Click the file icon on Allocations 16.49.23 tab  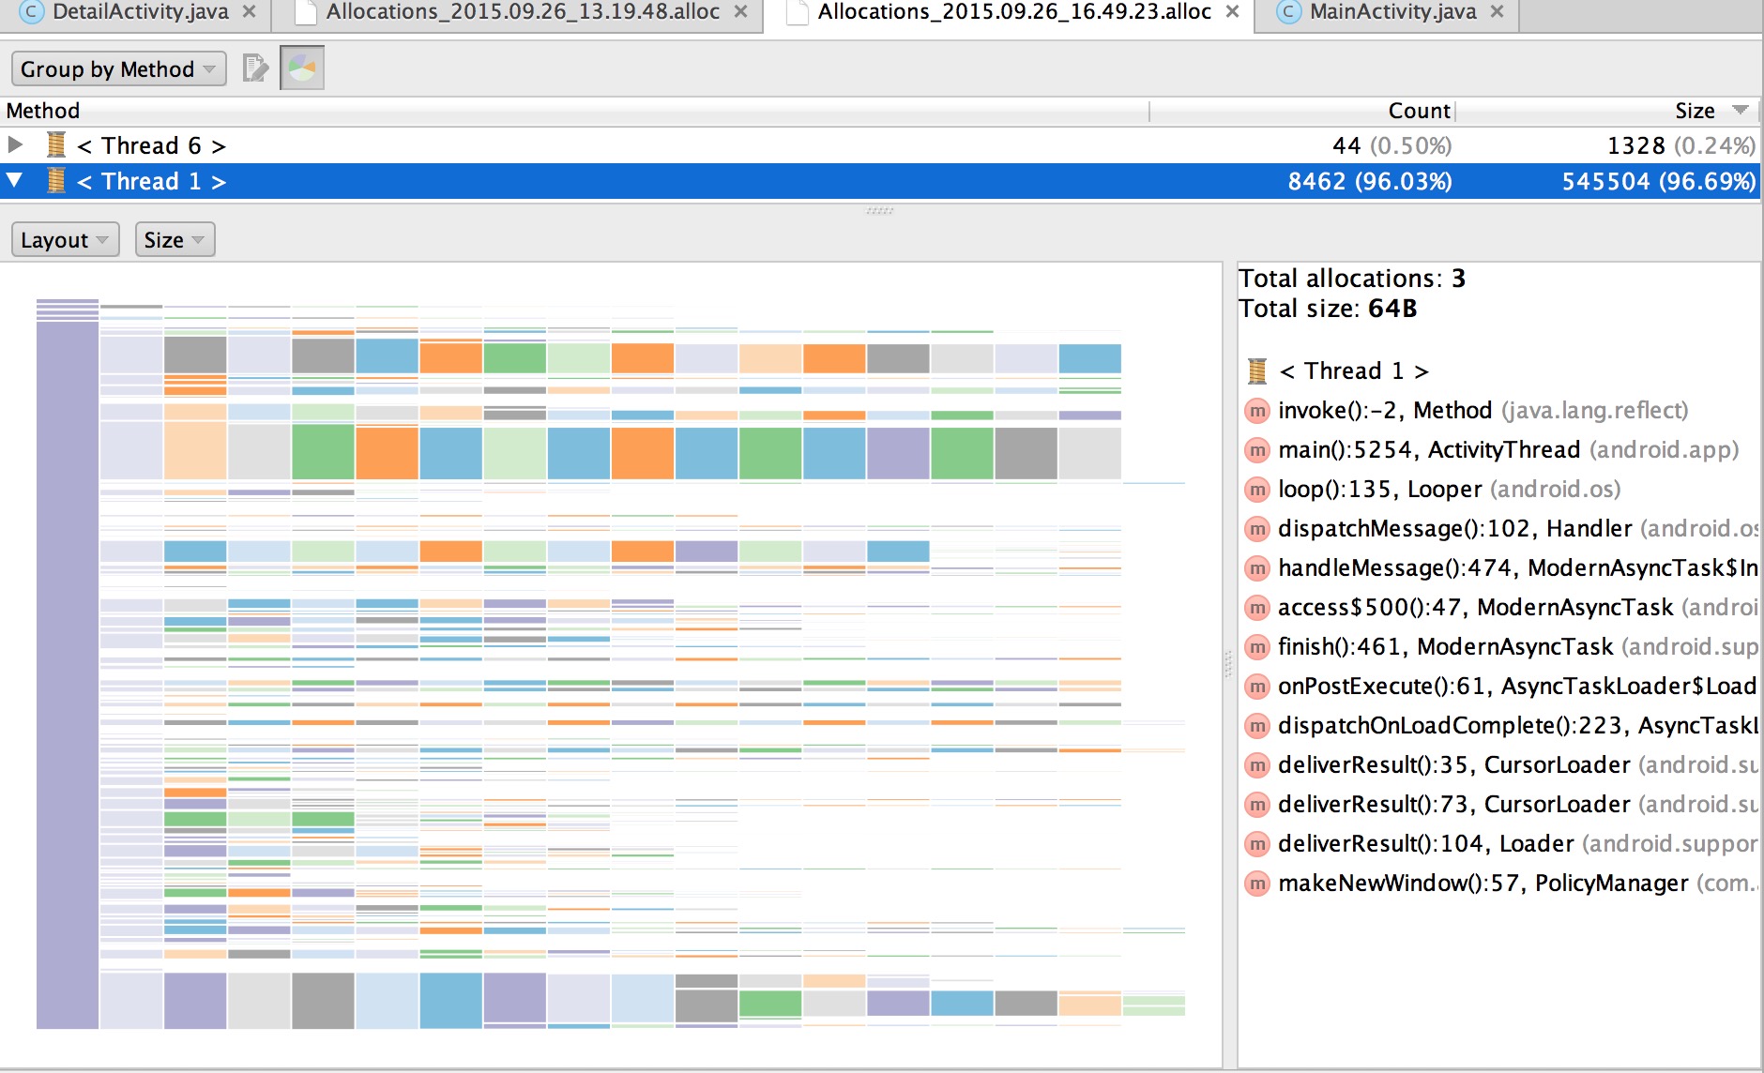coord(797,12)
